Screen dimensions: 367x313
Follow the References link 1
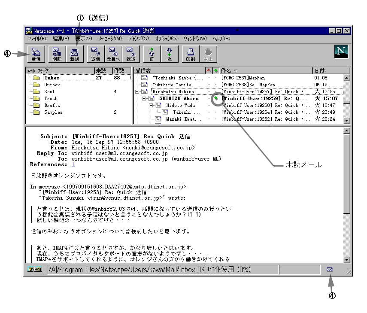point(73,164)
